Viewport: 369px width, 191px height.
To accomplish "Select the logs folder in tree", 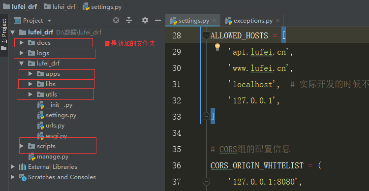I will pyautogui.click(x=43, y=53).
